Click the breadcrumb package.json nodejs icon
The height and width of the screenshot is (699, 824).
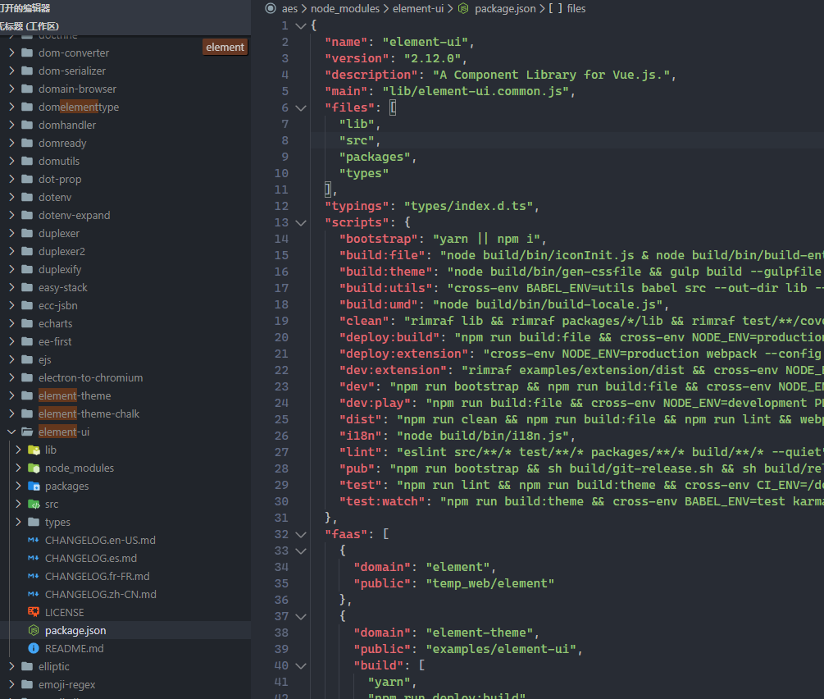pos(463,8)
